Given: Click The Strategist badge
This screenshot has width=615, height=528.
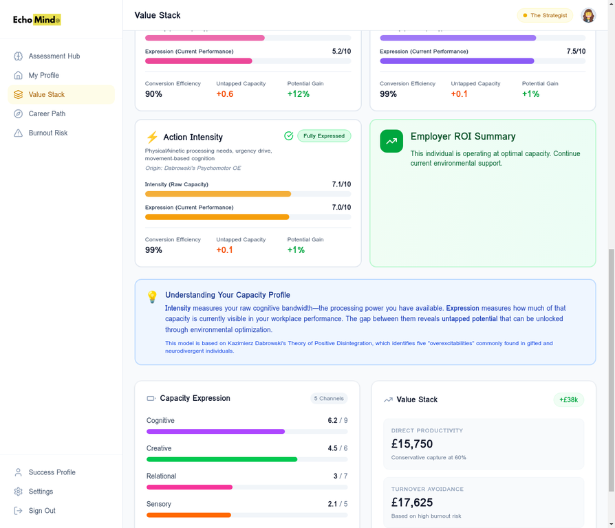Looking at the screenshot, I should 545,15.
